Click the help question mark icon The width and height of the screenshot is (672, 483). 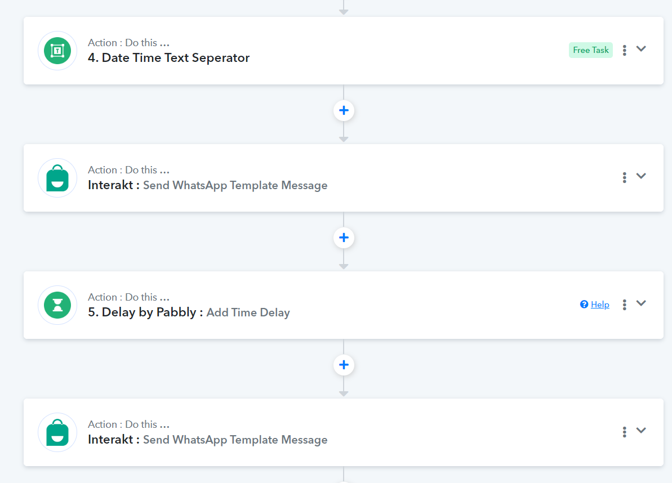(x=584, y=305)
